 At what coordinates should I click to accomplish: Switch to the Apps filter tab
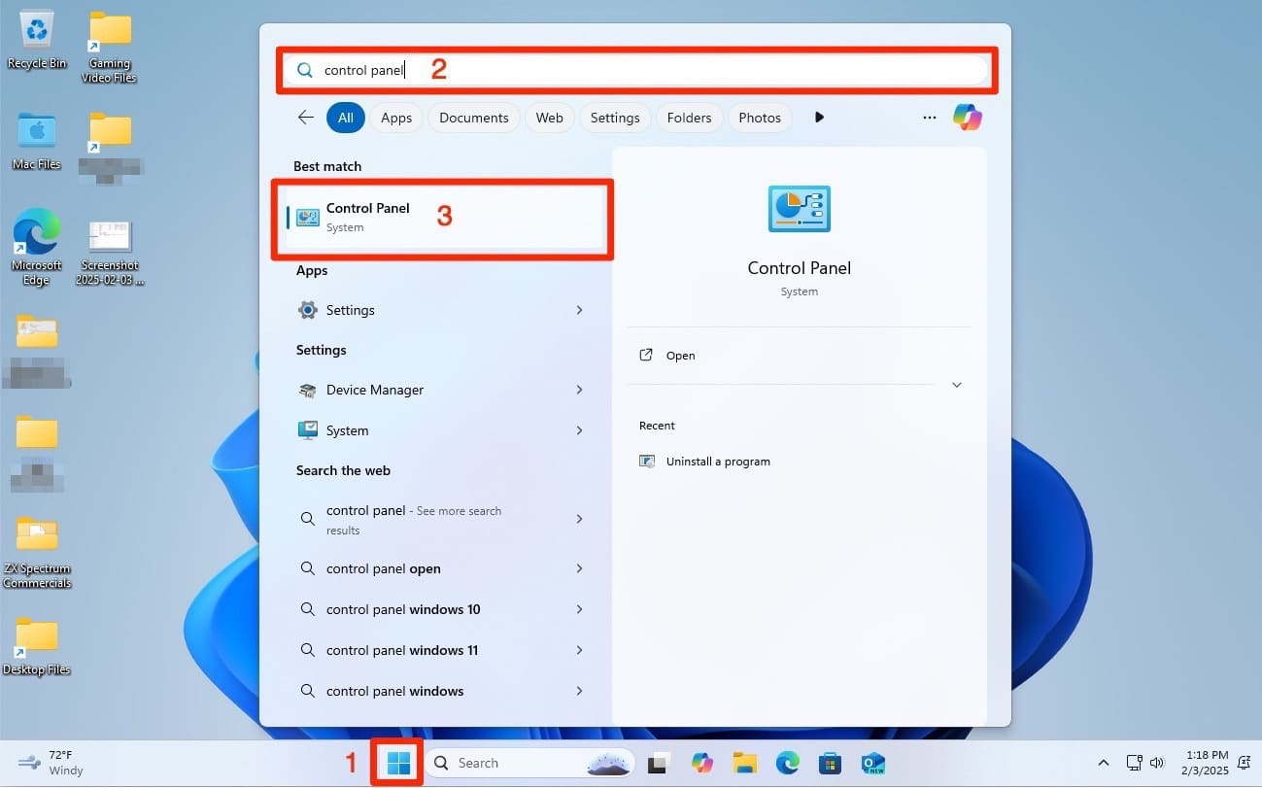(x=396, y=118)
